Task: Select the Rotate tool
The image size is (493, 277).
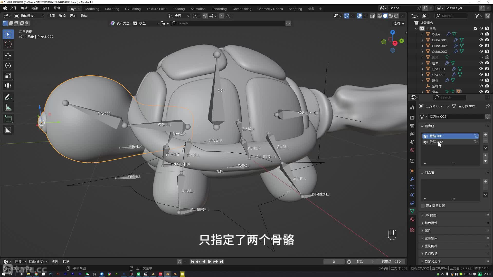Action: click(8, 65)
